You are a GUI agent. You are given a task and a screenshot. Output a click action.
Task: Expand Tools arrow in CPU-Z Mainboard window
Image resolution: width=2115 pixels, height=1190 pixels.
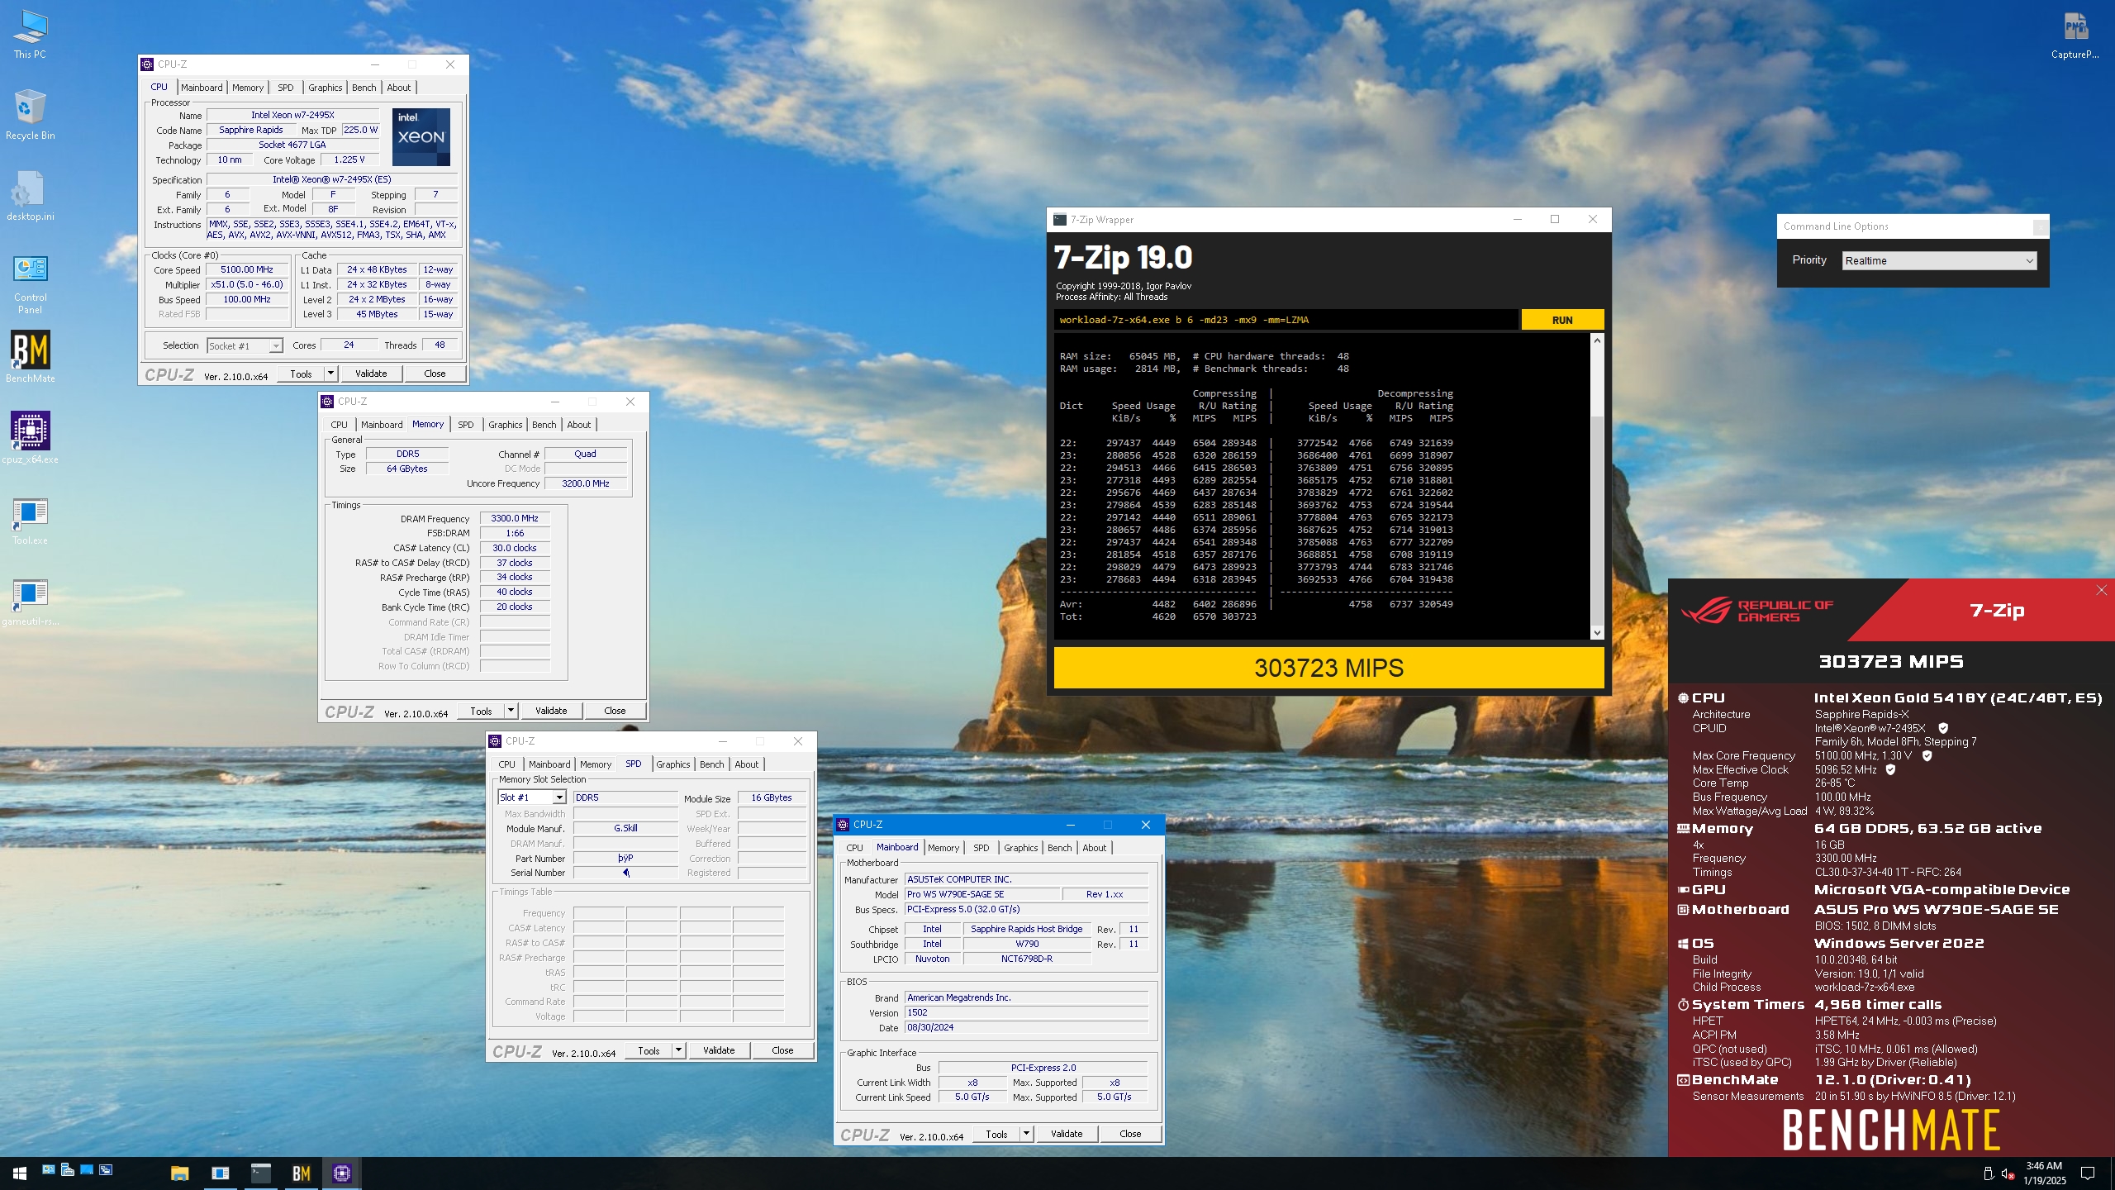pos(1026,1134)
